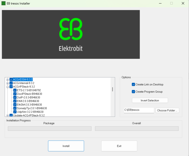The height and width of the screenshot is (156, 189).
Task: Disable Create Link on Desktop option
Action: click(x=133, y=84)
